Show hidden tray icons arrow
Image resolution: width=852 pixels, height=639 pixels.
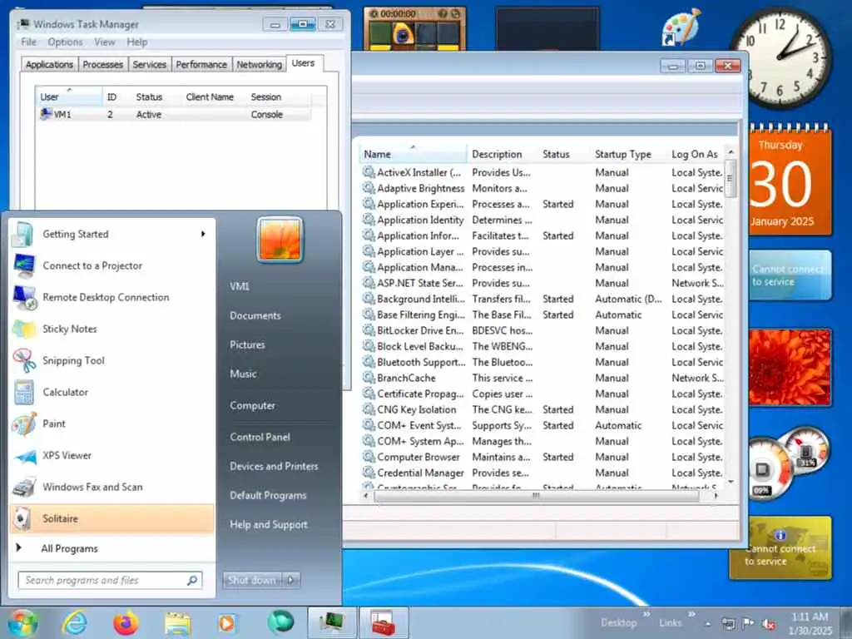click(x=708, y=624)
